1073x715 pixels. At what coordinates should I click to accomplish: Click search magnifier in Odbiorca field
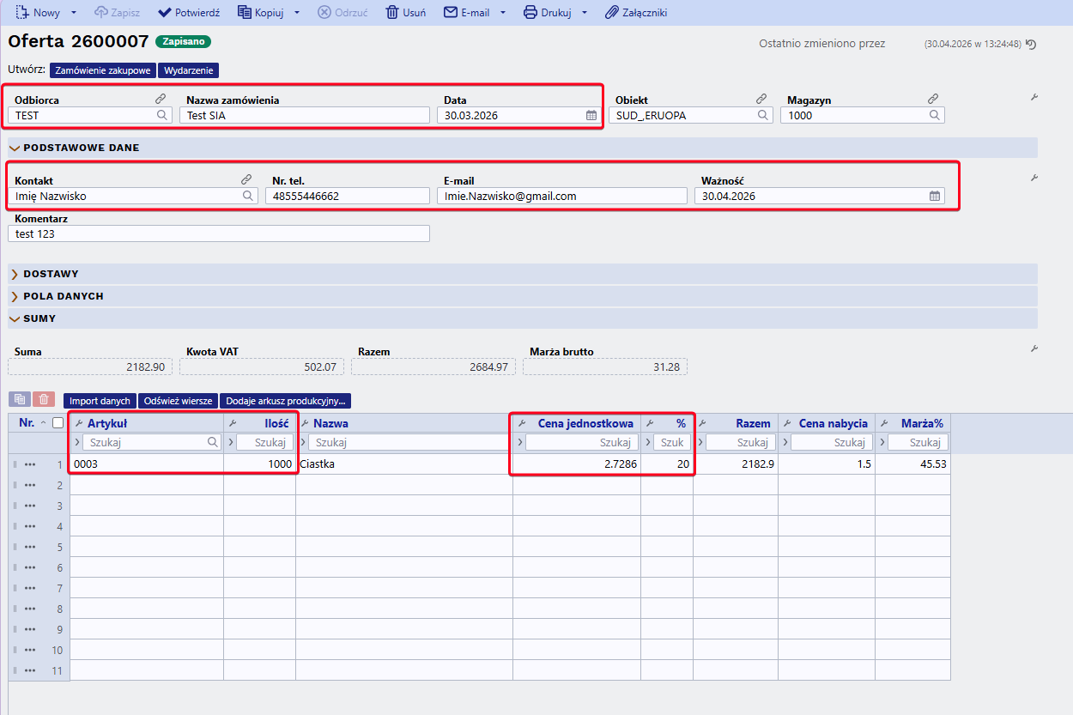coord(161,115)
